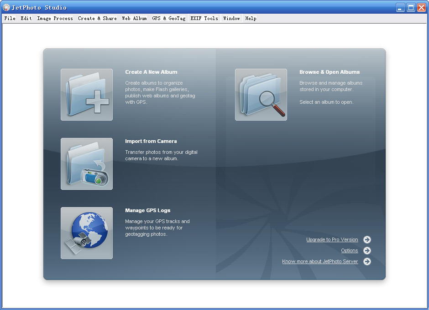Viewport: 429px width, 310px height.
Task: Click arrow icon beside Upgrade to Pro Version
Action: 367,240
